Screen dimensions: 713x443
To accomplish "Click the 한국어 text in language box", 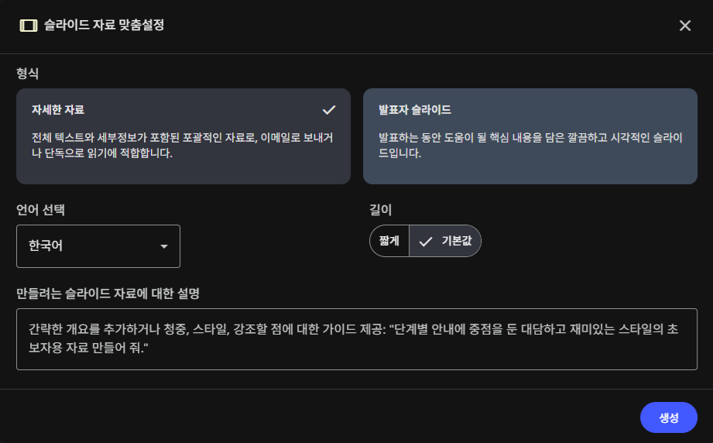I will click(46, 246).
